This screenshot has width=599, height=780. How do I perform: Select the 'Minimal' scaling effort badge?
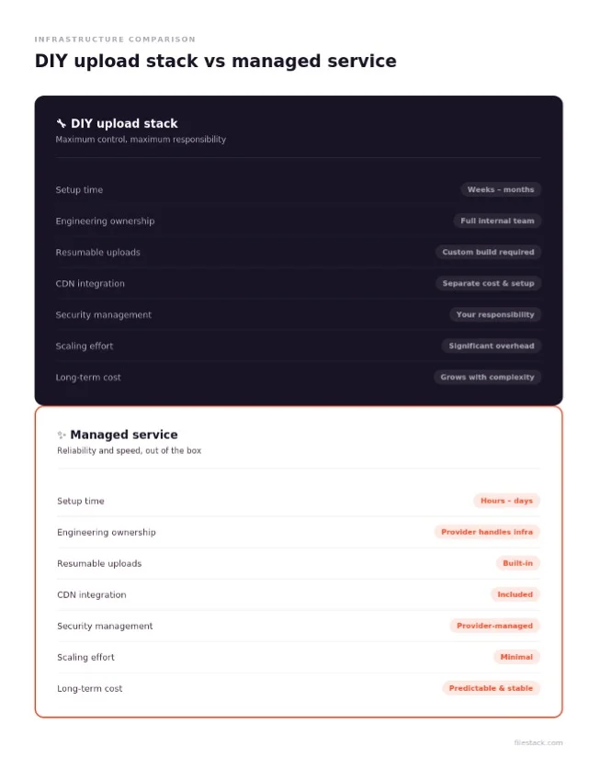point(516,658)
